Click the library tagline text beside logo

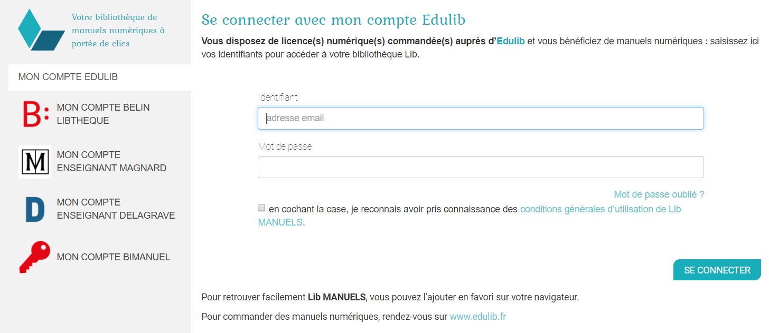pos(118,31)
